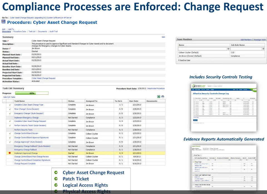Click Edit Members link
267x194 pixels.
pos(246,40)
